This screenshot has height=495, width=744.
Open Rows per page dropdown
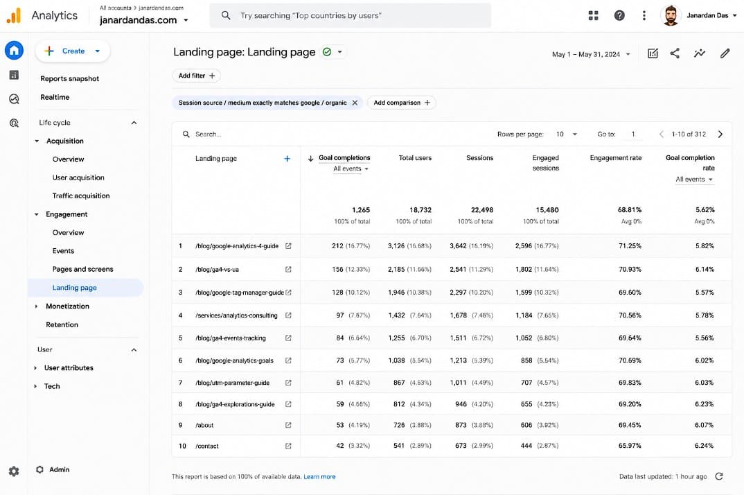567,134
